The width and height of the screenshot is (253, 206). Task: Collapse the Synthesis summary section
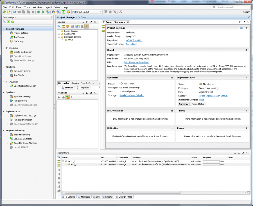pyautogui.click(x=172, y=78)
